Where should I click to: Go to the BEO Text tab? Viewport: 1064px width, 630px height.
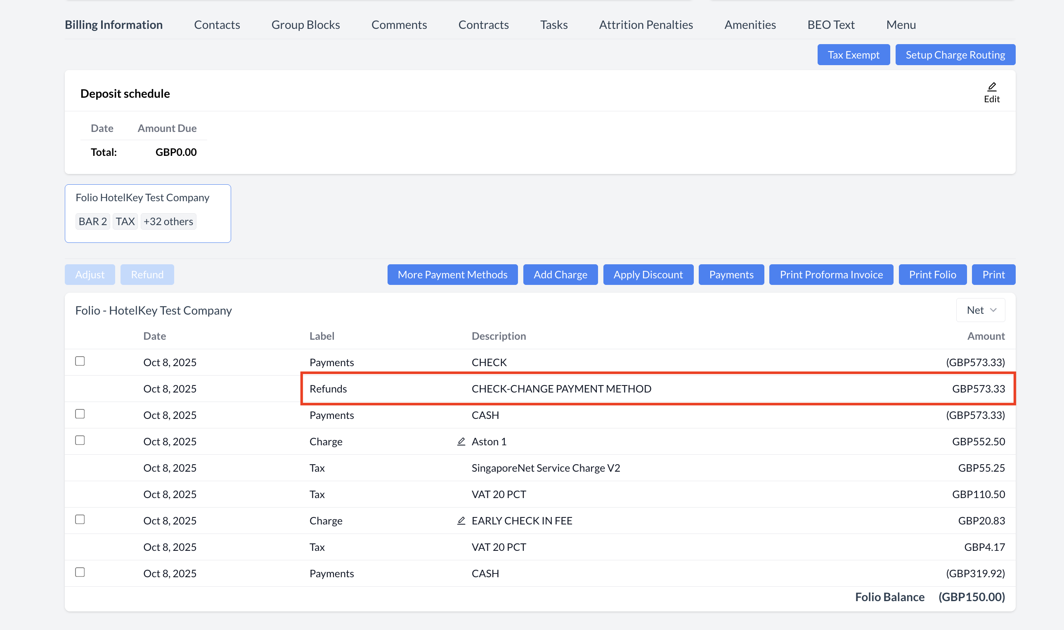point(831,25)
